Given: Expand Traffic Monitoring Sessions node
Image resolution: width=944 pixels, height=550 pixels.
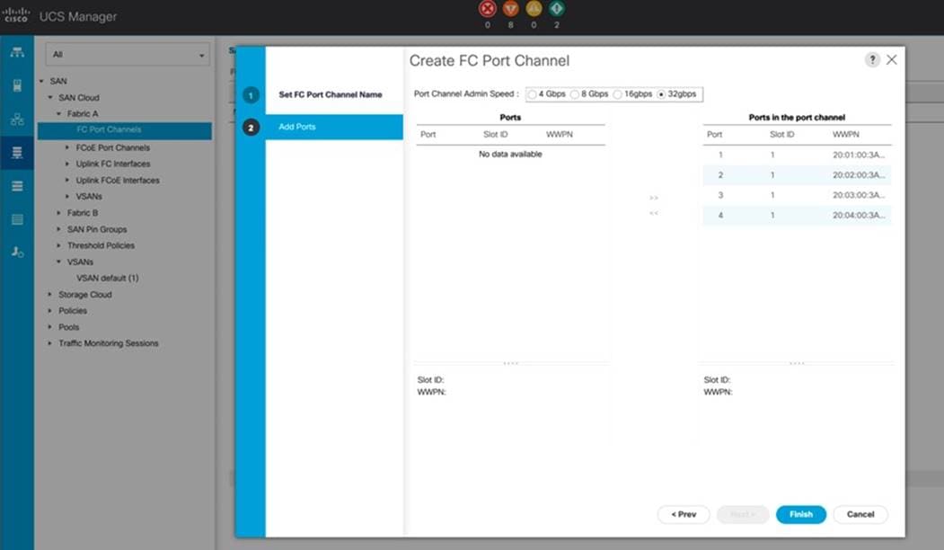Looking at the screenshot, I should (50, 342).
